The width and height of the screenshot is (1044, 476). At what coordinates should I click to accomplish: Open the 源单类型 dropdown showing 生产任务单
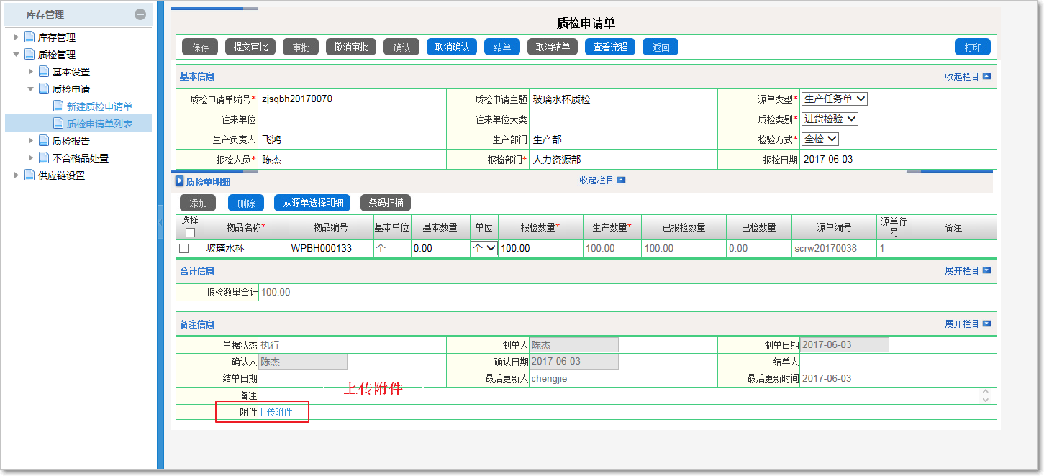[835, 99]
